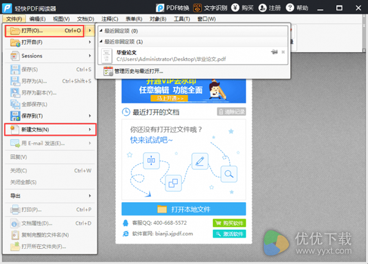Open the 工具(T) menu

coord(182,19)
